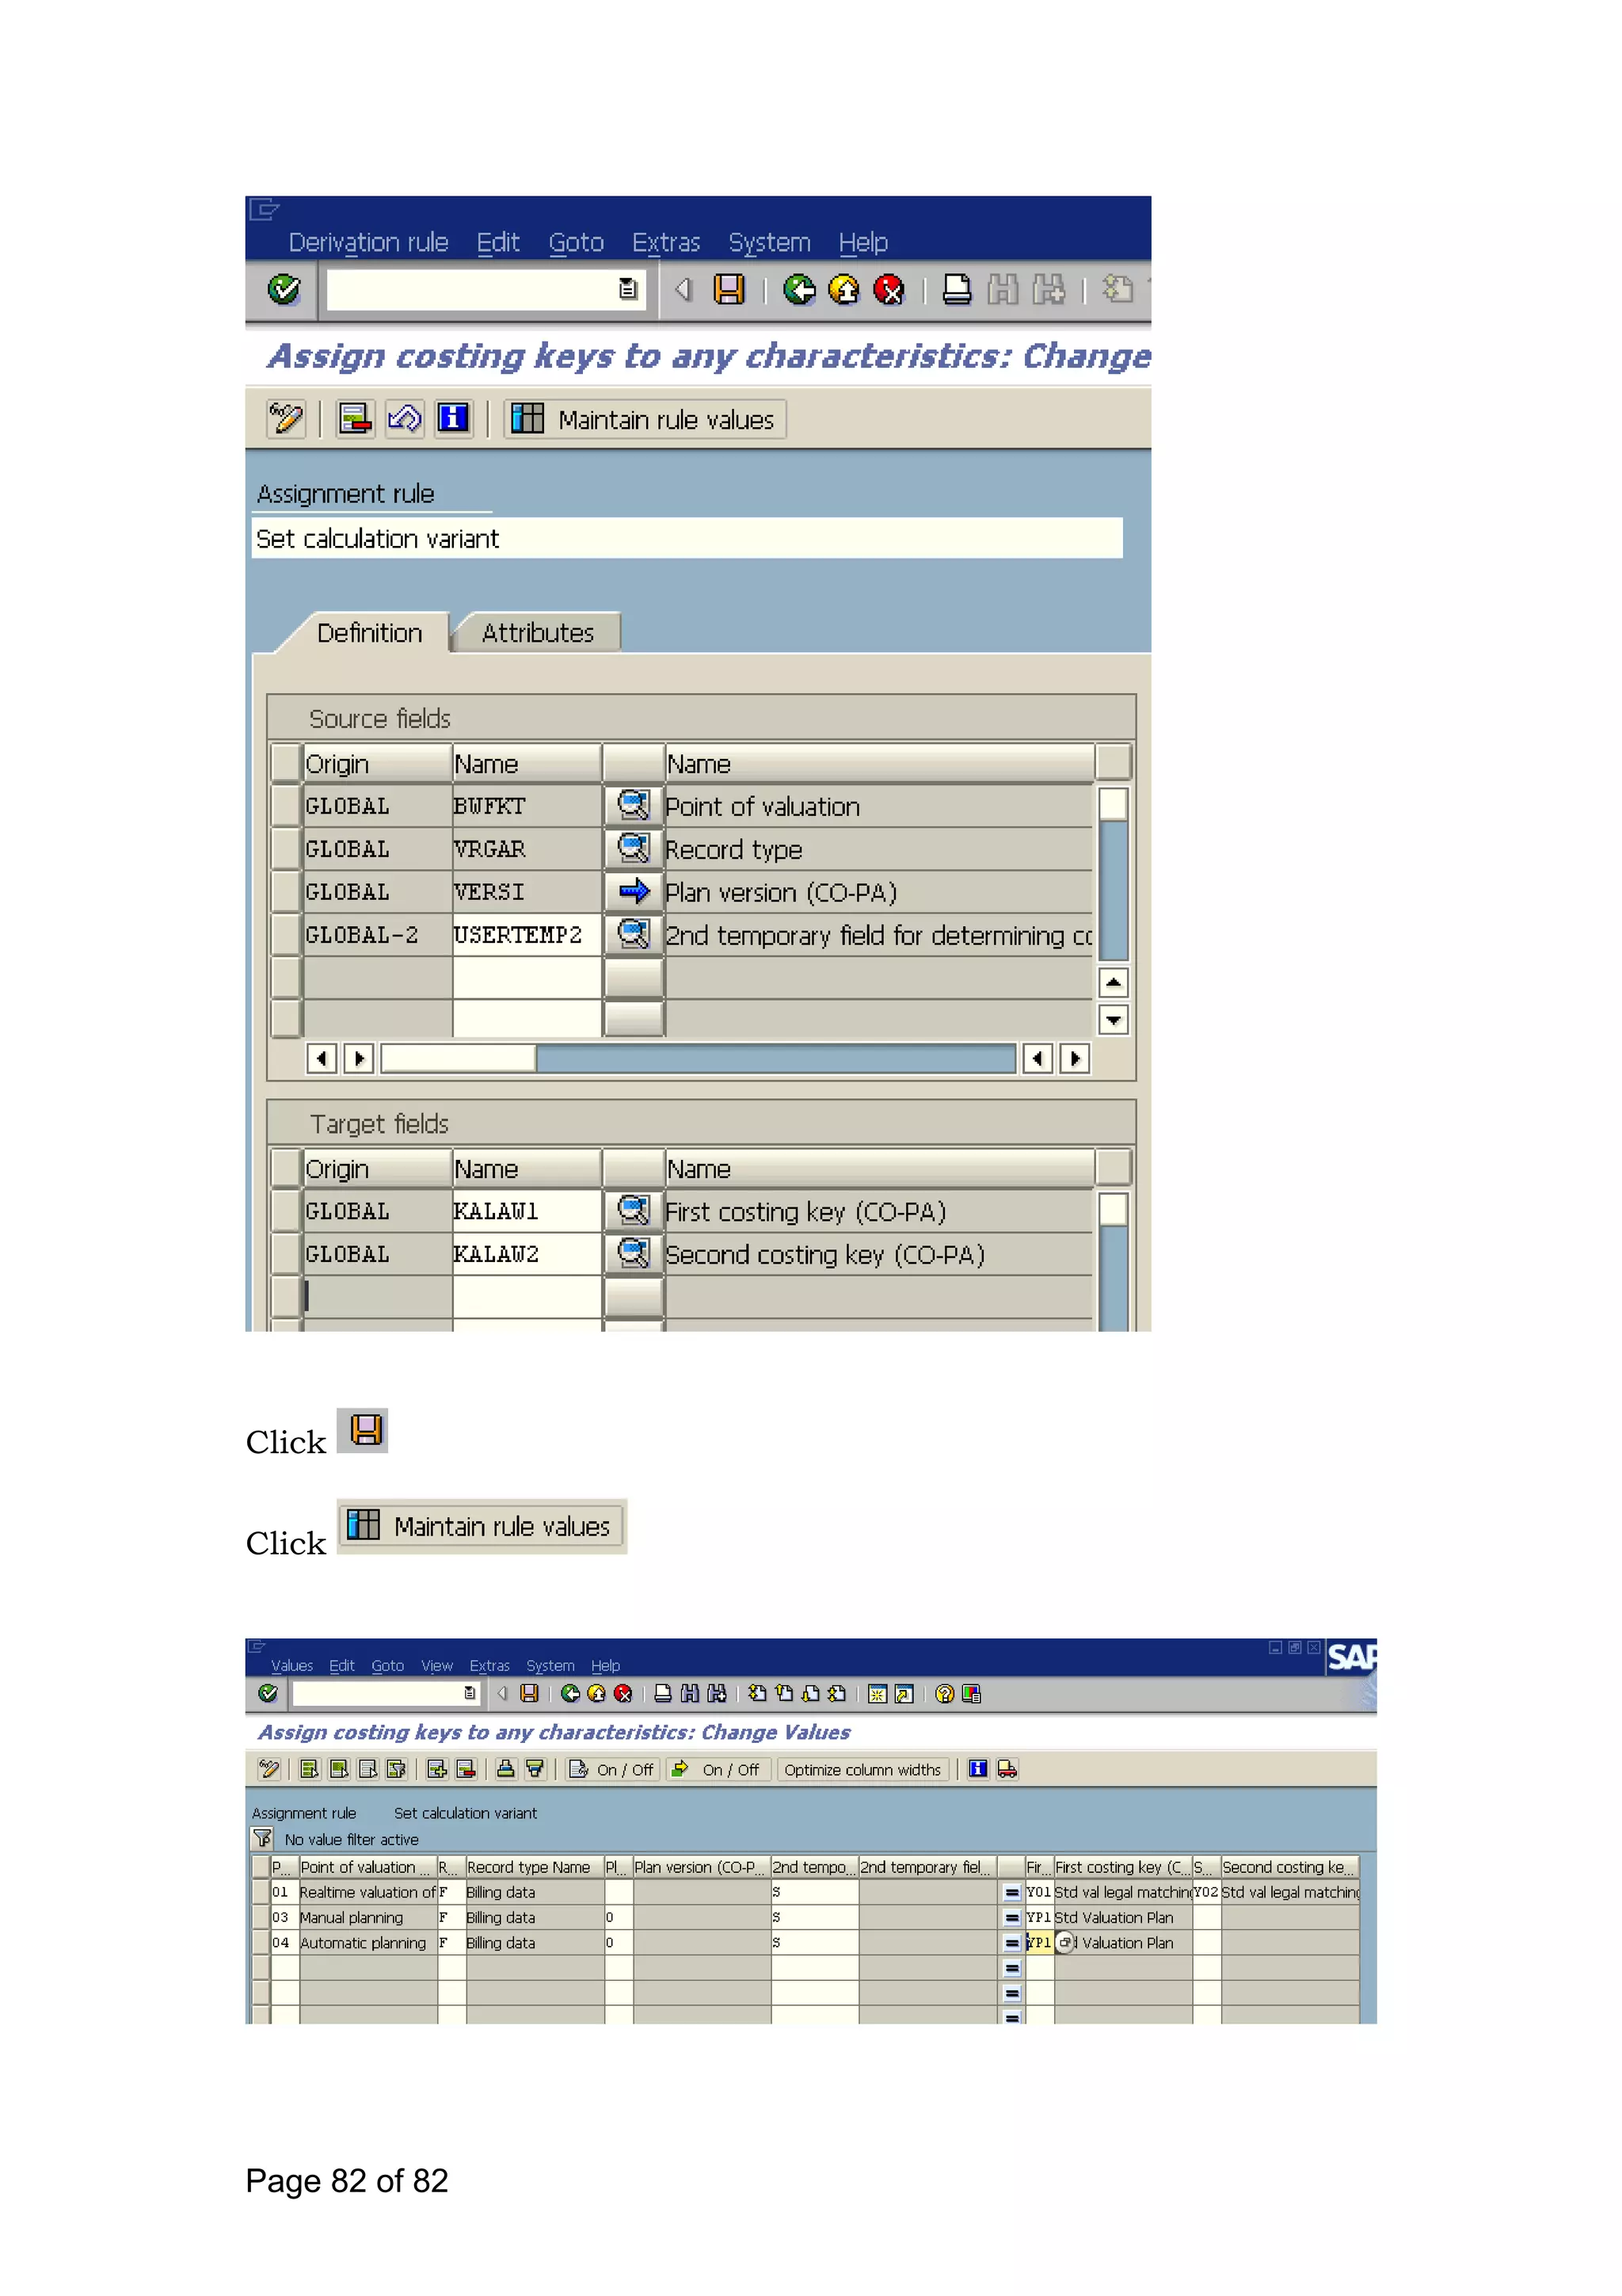
Task: Open the Extras menu in Derivation rule window
Action: 665,243
